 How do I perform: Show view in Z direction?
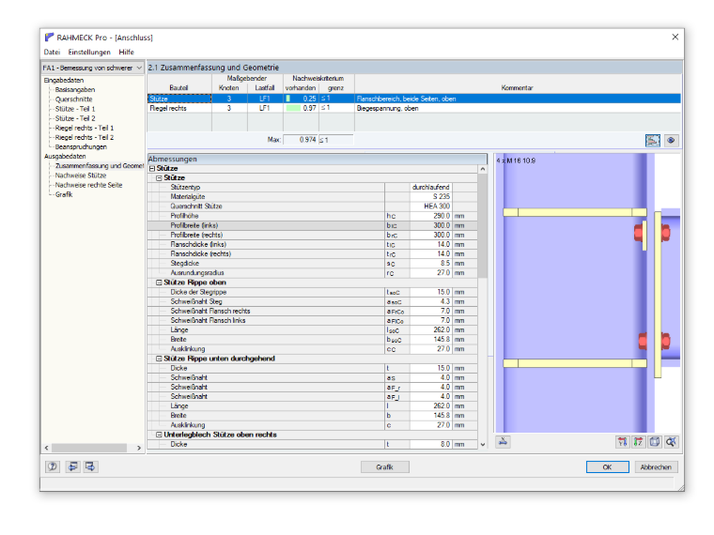click(x=639, y=442)
